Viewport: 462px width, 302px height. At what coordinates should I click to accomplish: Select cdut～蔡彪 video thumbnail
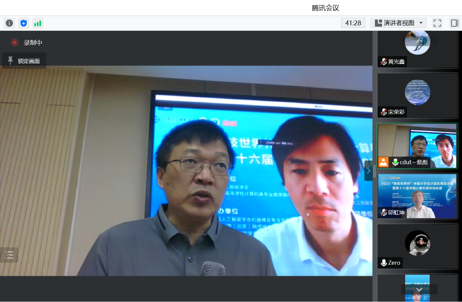418,146
